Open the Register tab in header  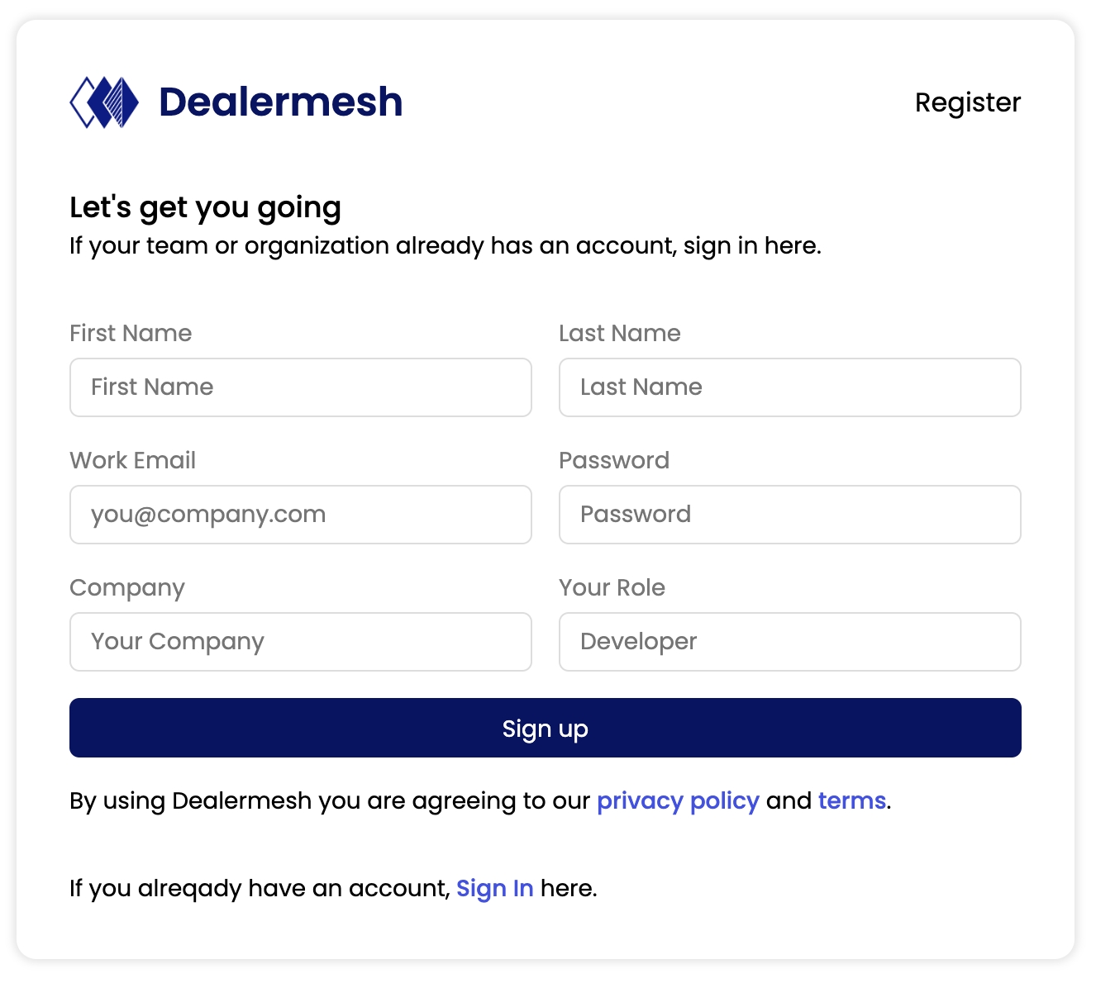(967, 102)
